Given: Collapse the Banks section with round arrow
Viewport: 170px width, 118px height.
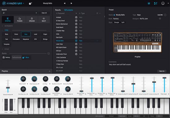Looking at the screenshot, I should tap(49, 53).
